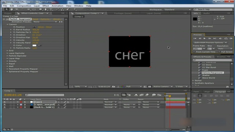Select the Selection arrow tool
Image resolution: width=235 pixels, height=132 pixels.
[x=7, y=10]
